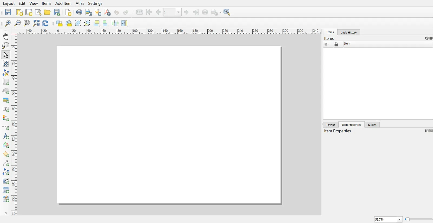Viewport: 433px width, 223px height.
Task: Click the 59.7% zoom input field
Action: click(x=385, y=219)
